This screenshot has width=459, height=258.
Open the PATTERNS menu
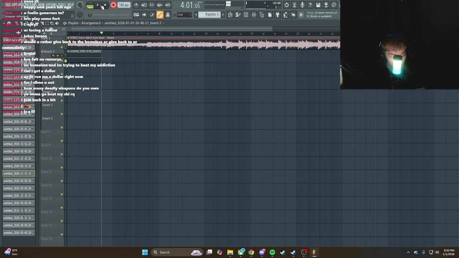point(30,5)
